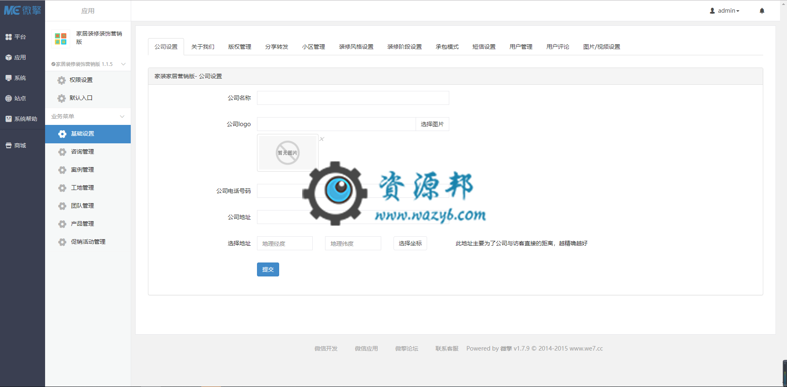Viewport: 787px width, 387px height.
Task: Open the 平台 sidebar icon
Action: [9, 37]
